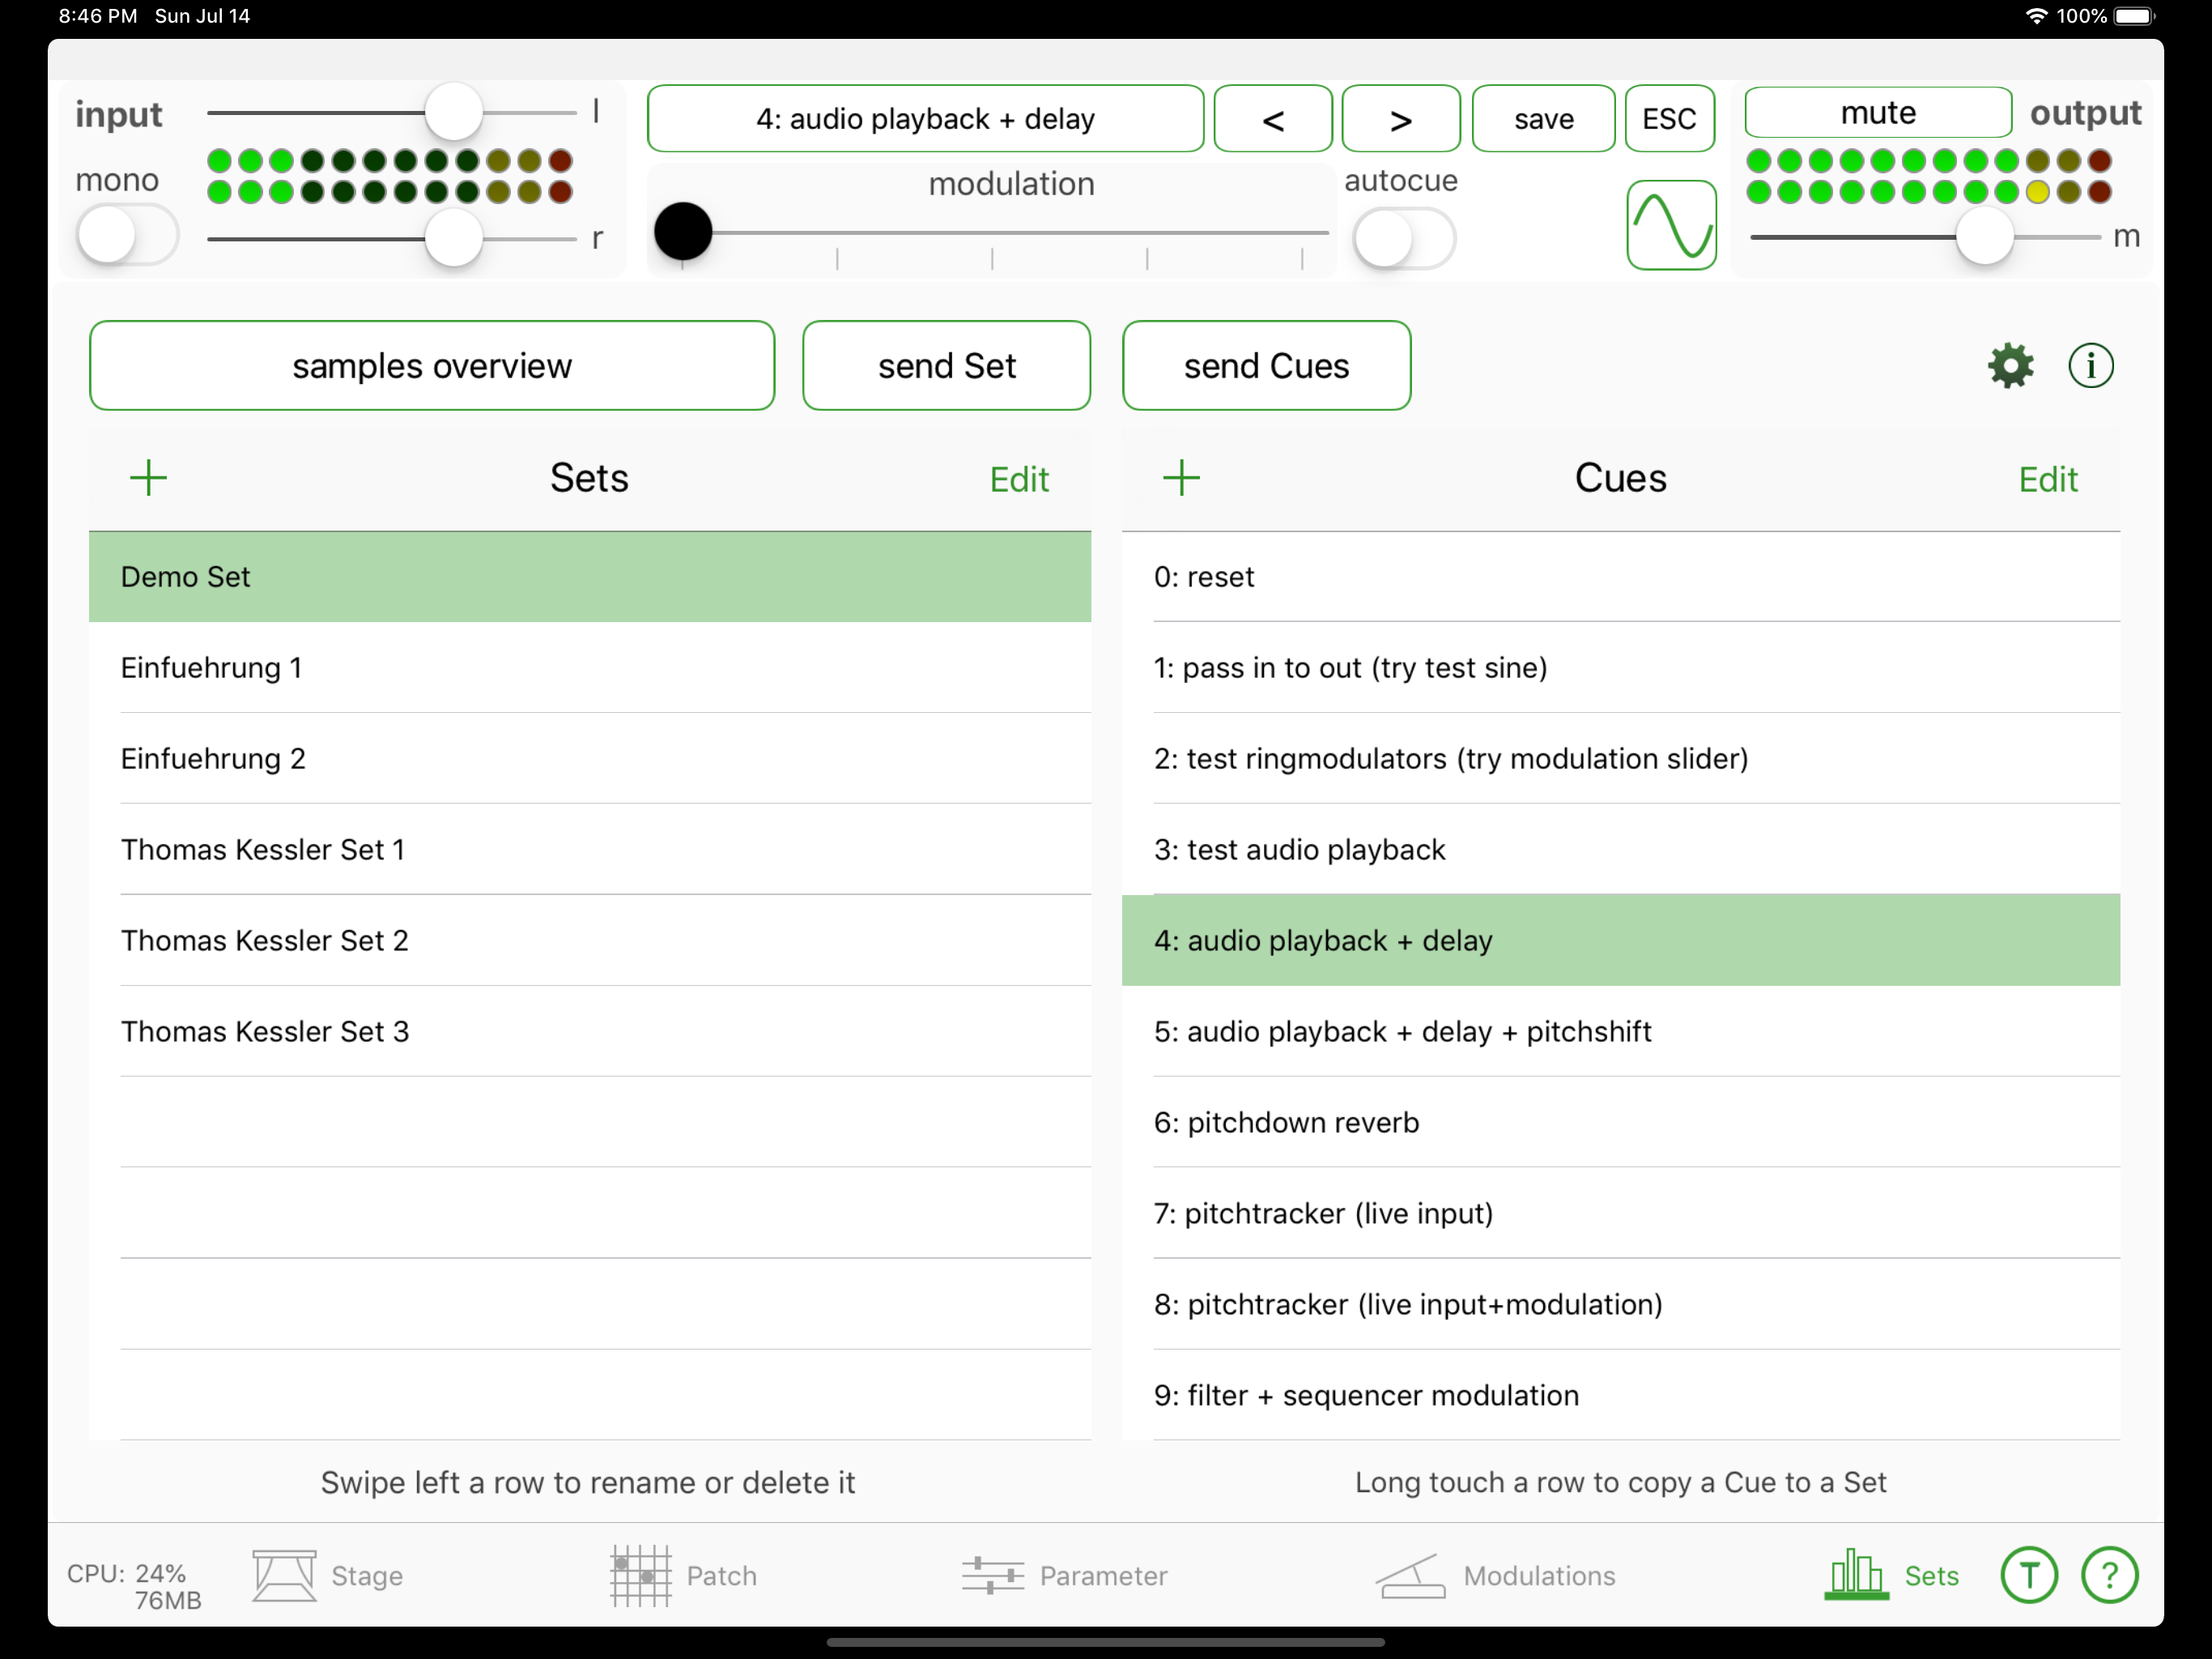Image resolution: width=2212 pixels, height=1659 pixels.
Task: Click the samples overview button
Action: [432, 366]
